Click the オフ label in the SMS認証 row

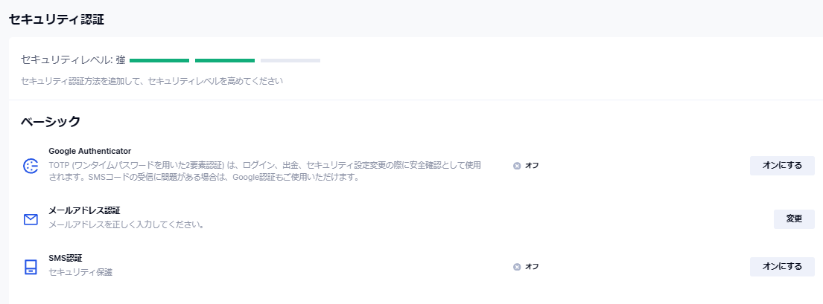pos(532,267)
